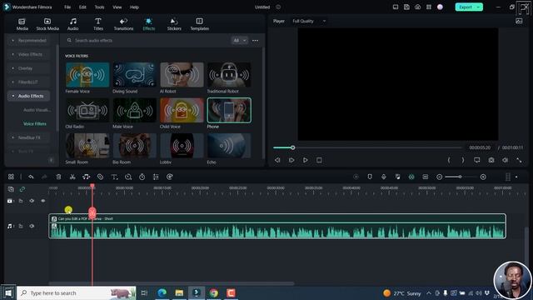Collapse the Audio Effects category
Image resolution: width=533 pixels, height=300 pixels.
tap(29, 96)
